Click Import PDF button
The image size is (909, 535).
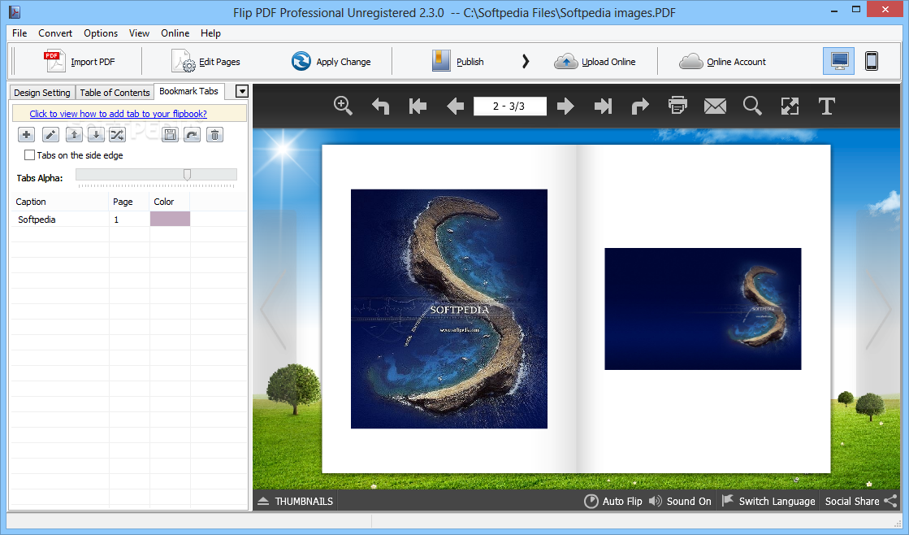pos(80,61)
